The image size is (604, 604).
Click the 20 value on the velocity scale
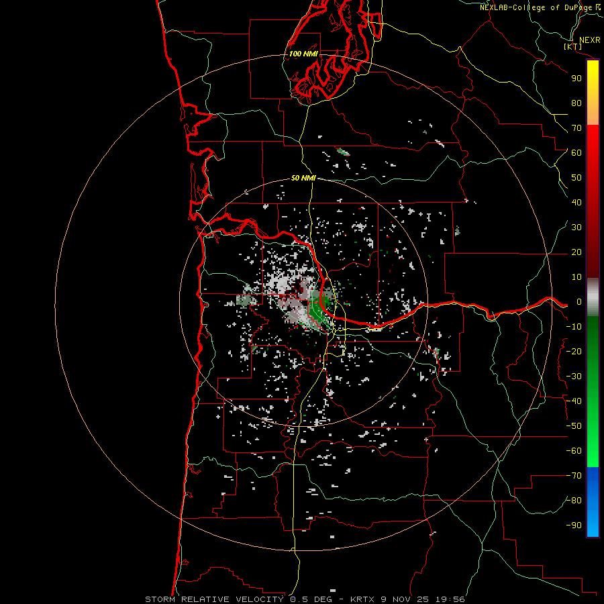coord(576,252)
